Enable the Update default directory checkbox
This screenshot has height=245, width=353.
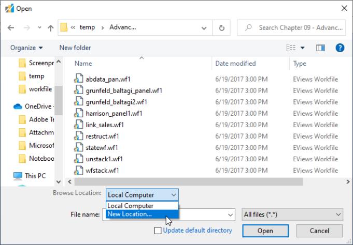158,231
